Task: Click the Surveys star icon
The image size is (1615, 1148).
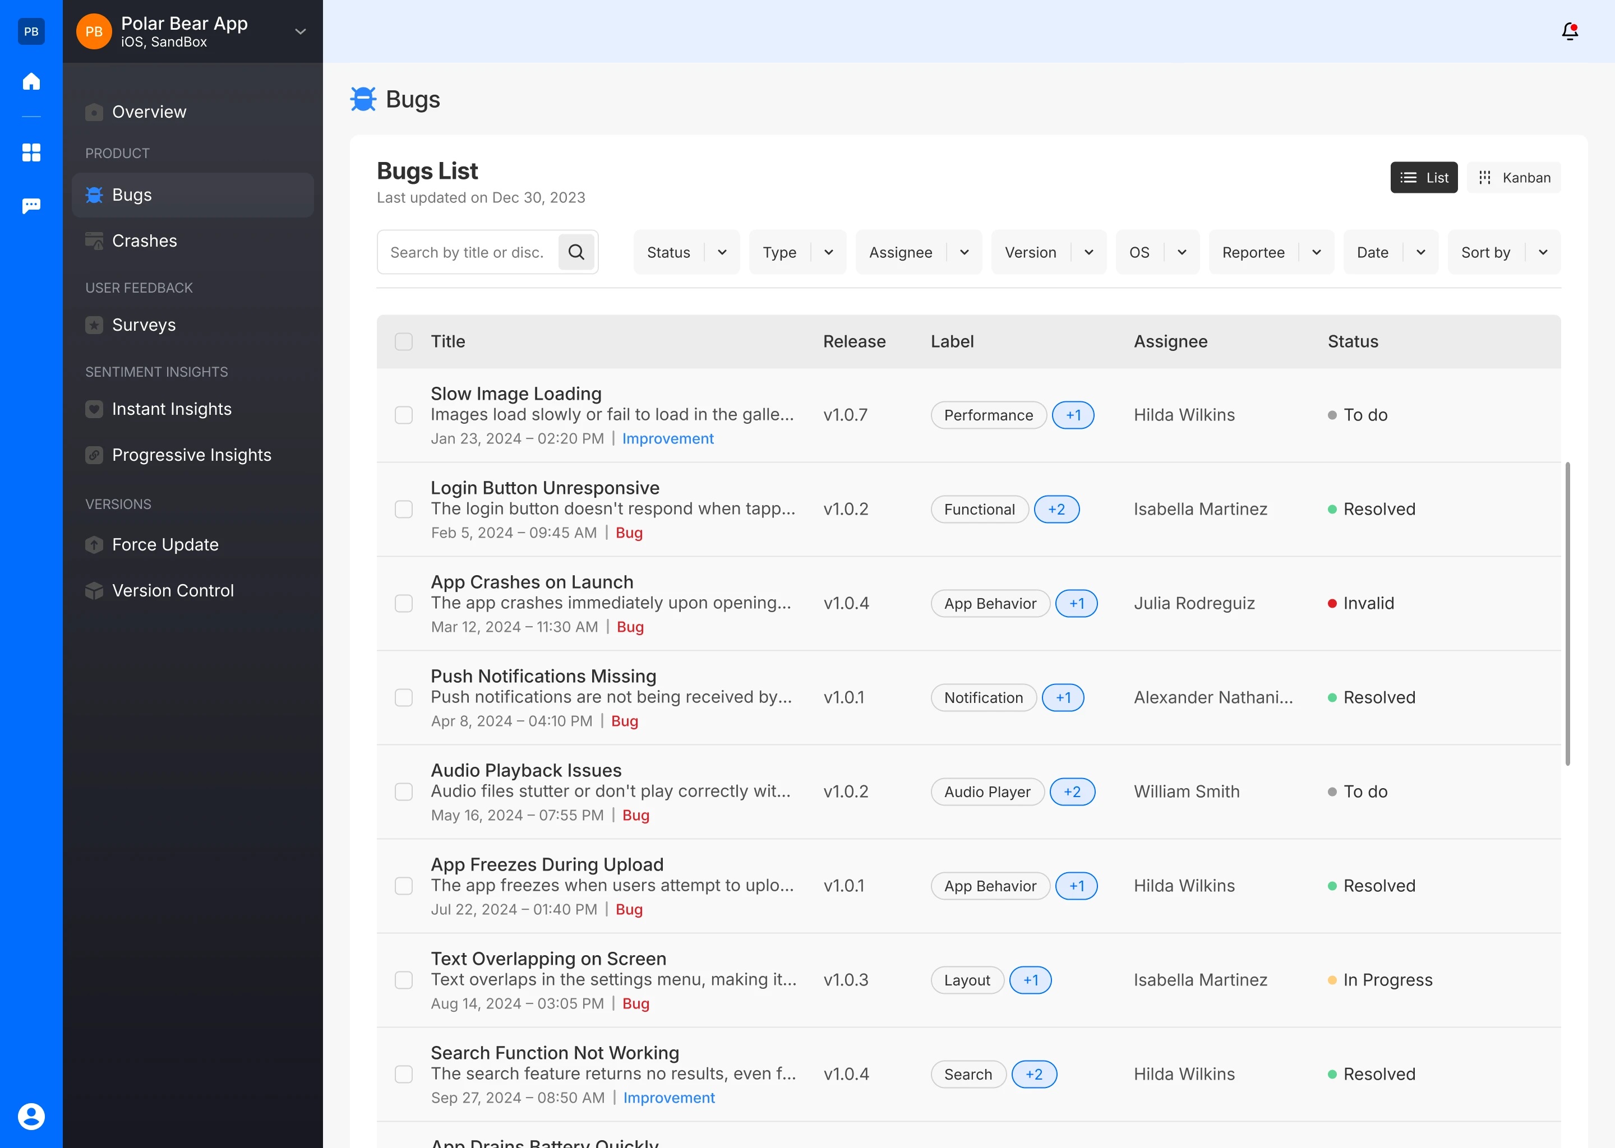Action: coord(94,325)
